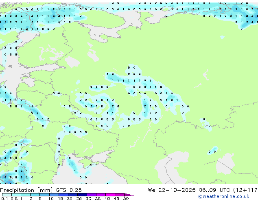
Task: Click the 35–40 mm violet legend swatch
Action: tap(101, 195)
